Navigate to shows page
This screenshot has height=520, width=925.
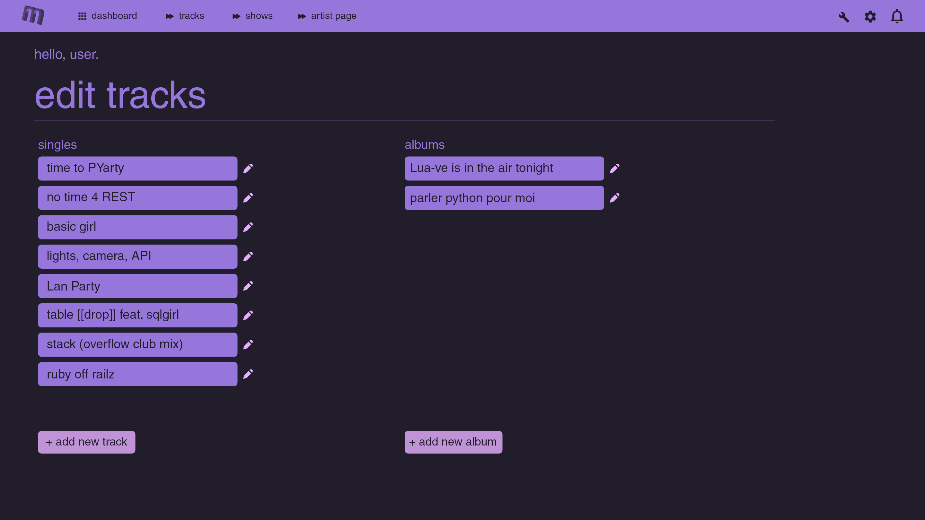click(x=252, y=16)
